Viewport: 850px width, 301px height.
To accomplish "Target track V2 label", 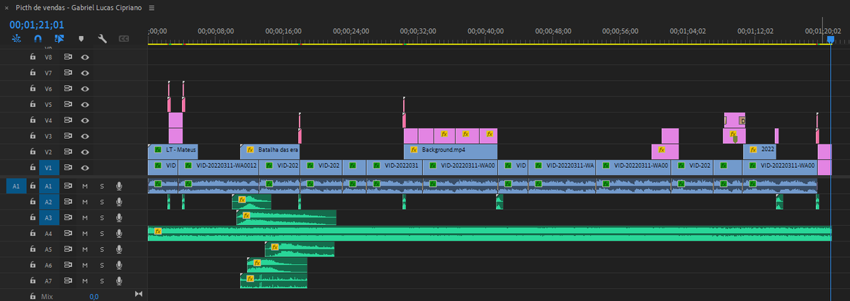I will 49,152.
